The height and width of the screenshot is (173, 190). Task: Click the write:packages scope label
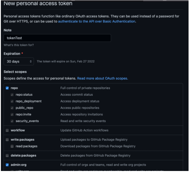point(22,140)
